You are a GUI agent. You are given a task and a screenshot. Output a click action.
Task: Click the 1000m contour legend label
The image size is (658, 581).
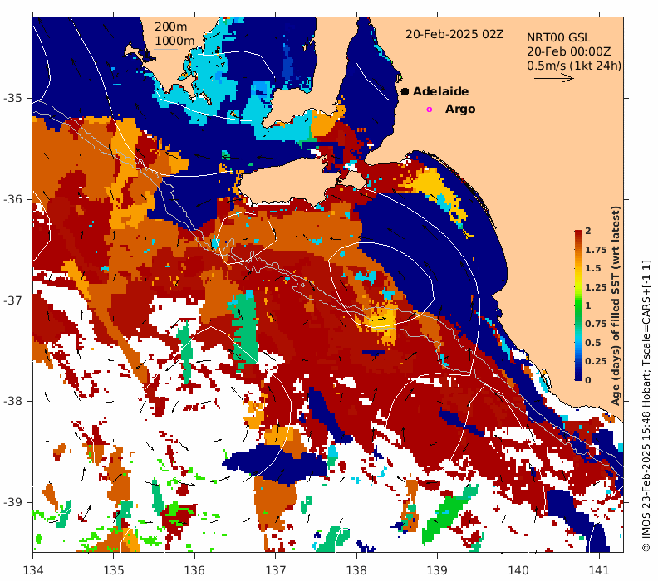tap(174, 41)
